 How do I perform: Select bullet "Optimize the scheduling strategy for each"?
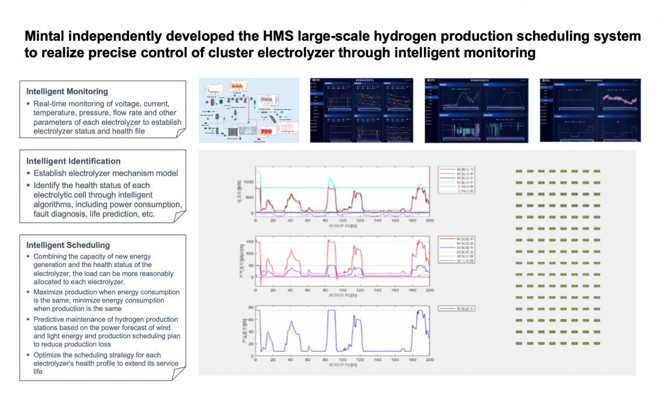click(103, 363)
